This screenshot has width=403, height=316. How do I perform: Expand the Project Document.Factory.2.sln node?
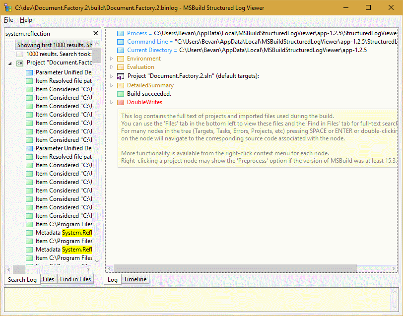pyautogui.click(x=111, y=76)
